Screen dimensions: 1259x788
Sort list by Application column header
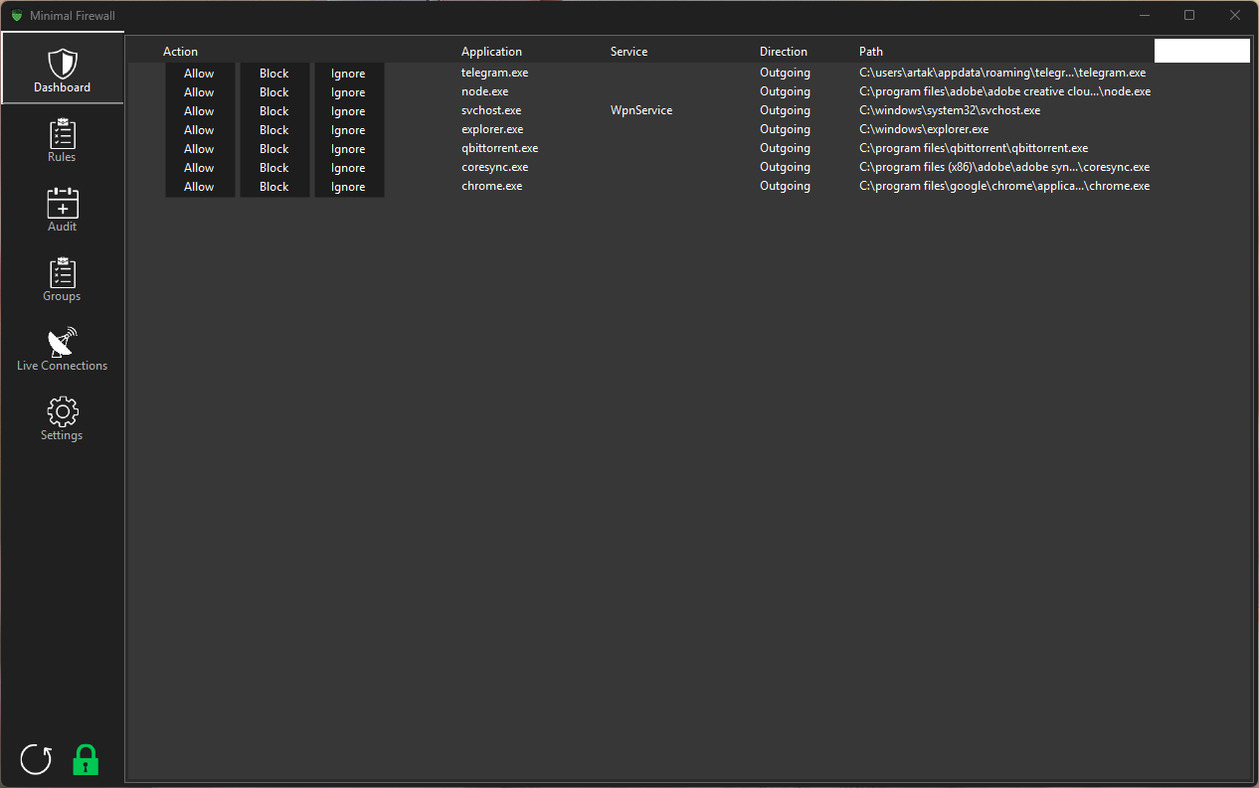click(x=491, y=52)
